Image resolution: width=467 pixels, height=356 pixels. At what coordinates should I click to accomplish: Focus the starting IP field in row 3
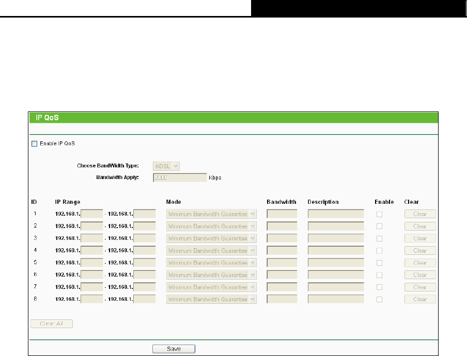pos(92,238)
